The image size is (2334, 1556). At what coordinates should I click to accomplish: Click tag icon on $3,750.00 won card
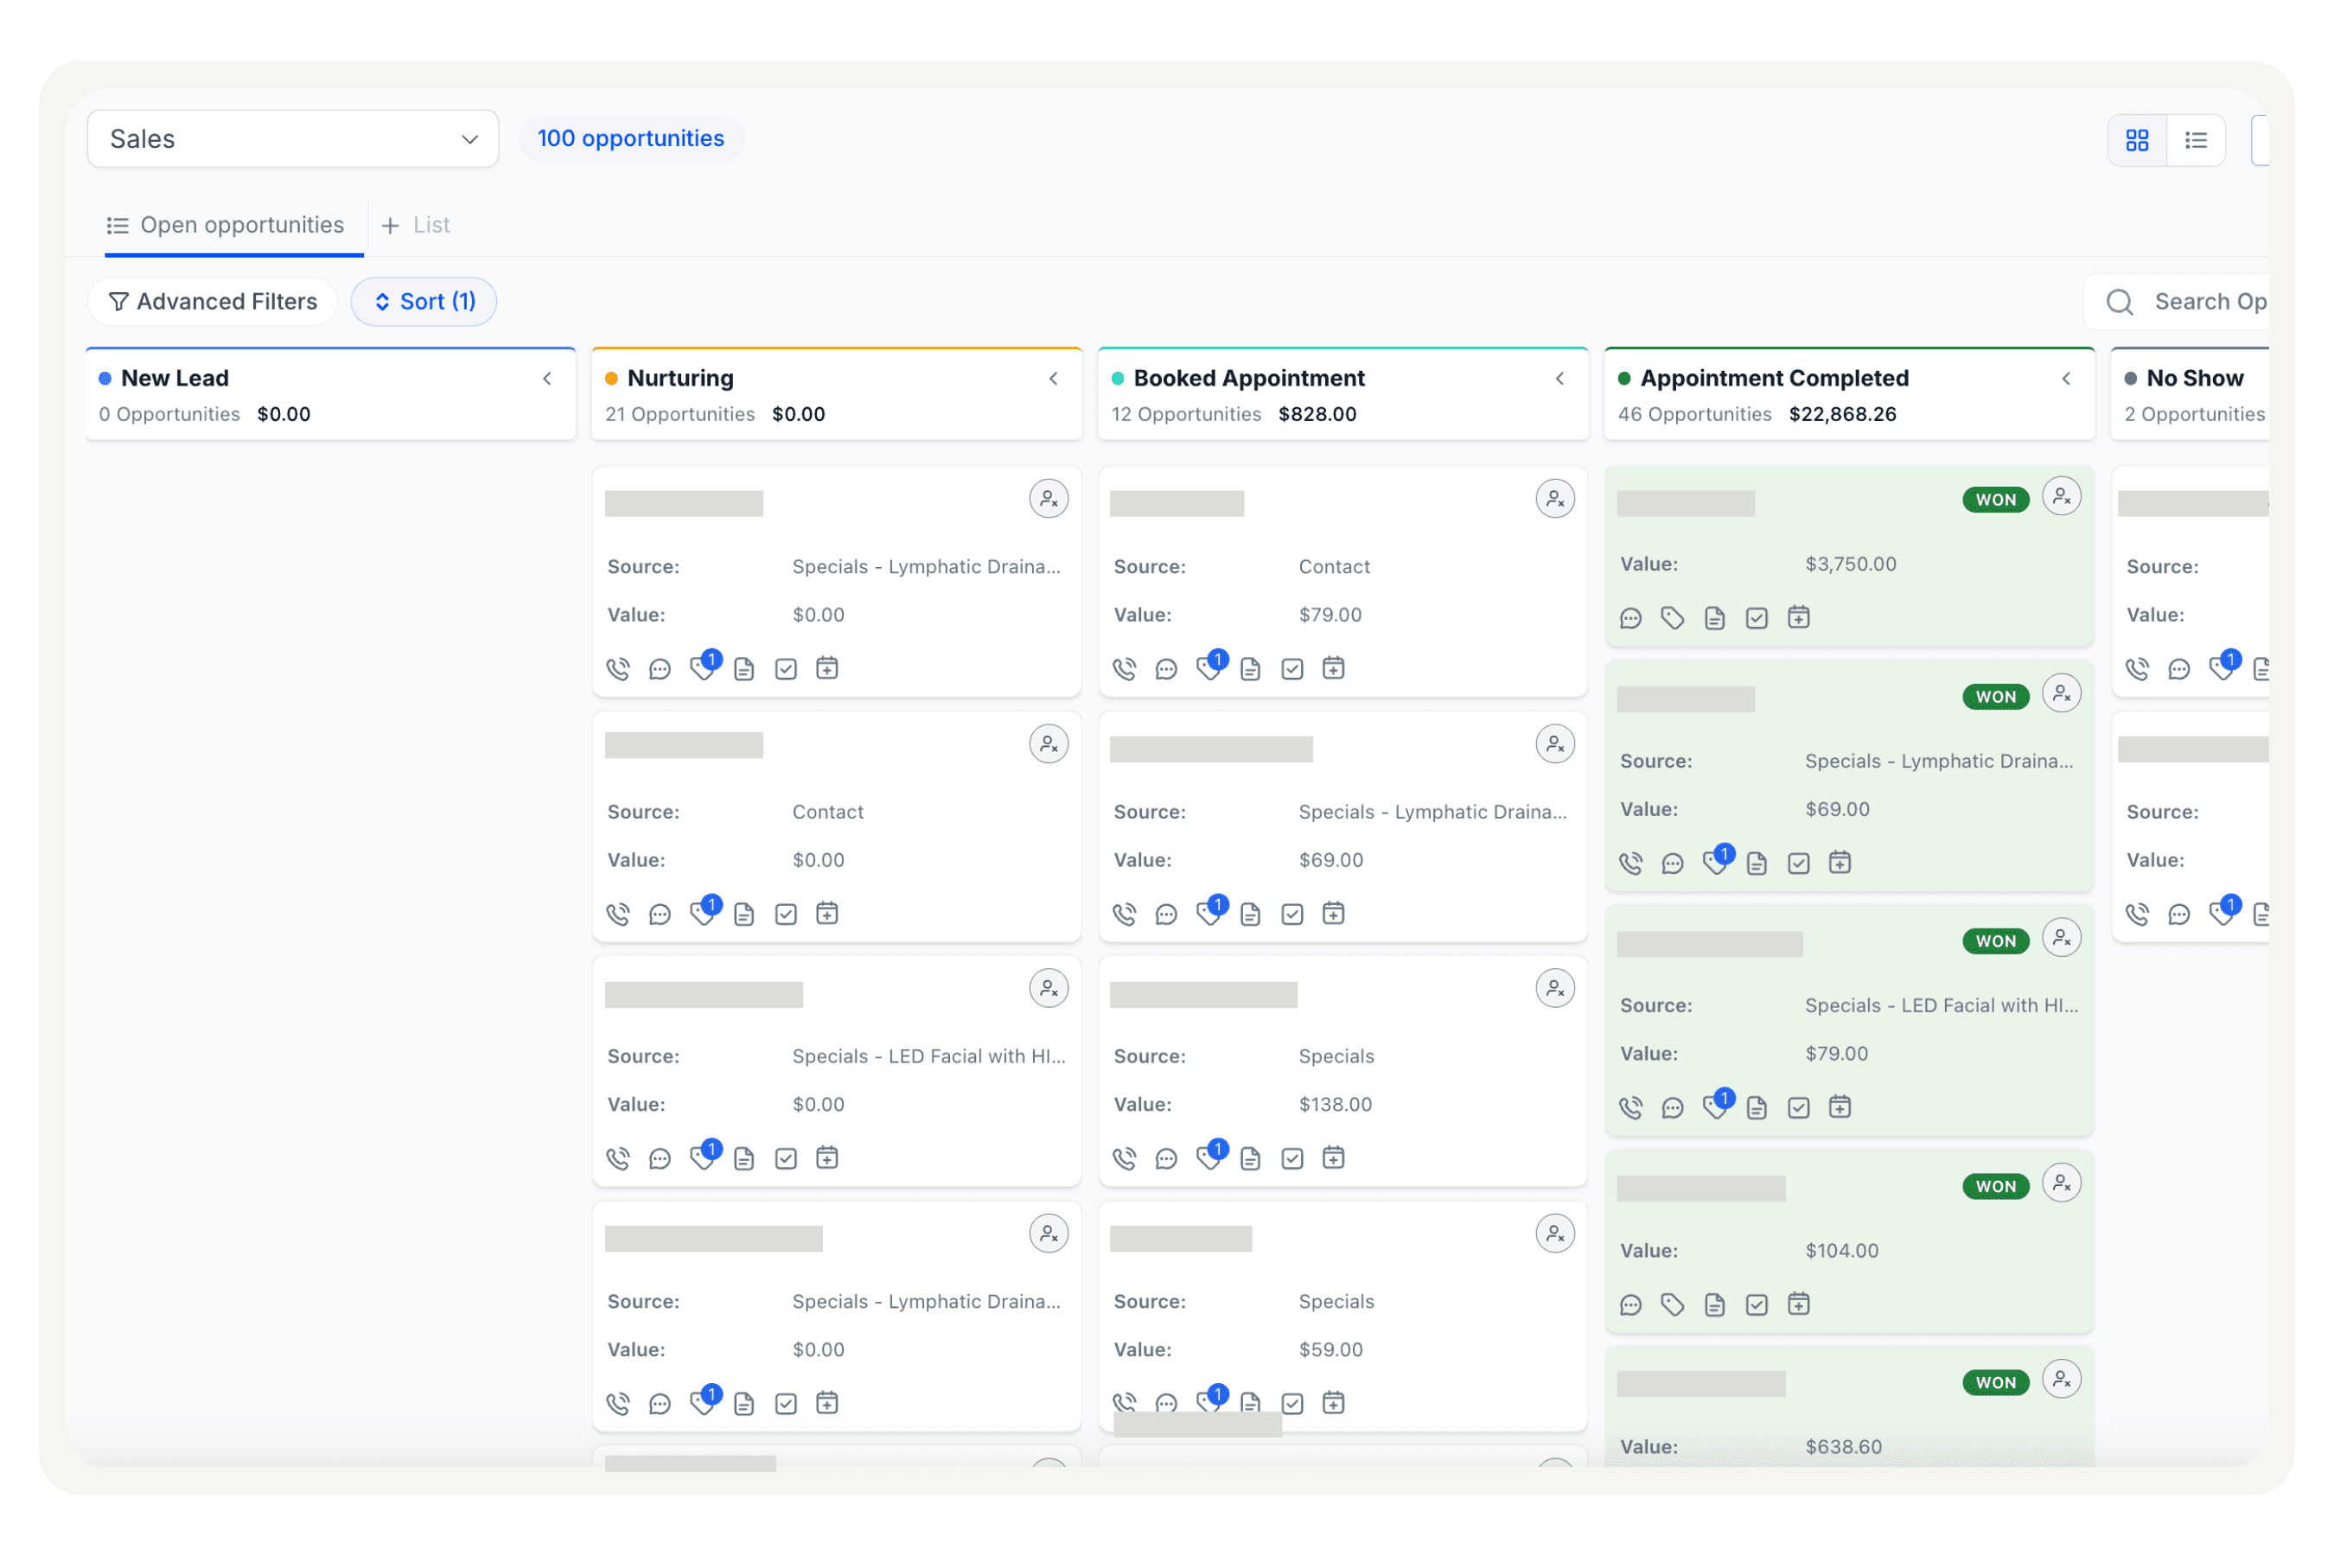coord(1673,618)
